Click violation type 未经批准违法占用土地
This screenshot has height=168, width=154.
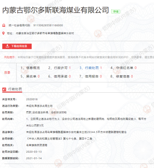(39, 106)
